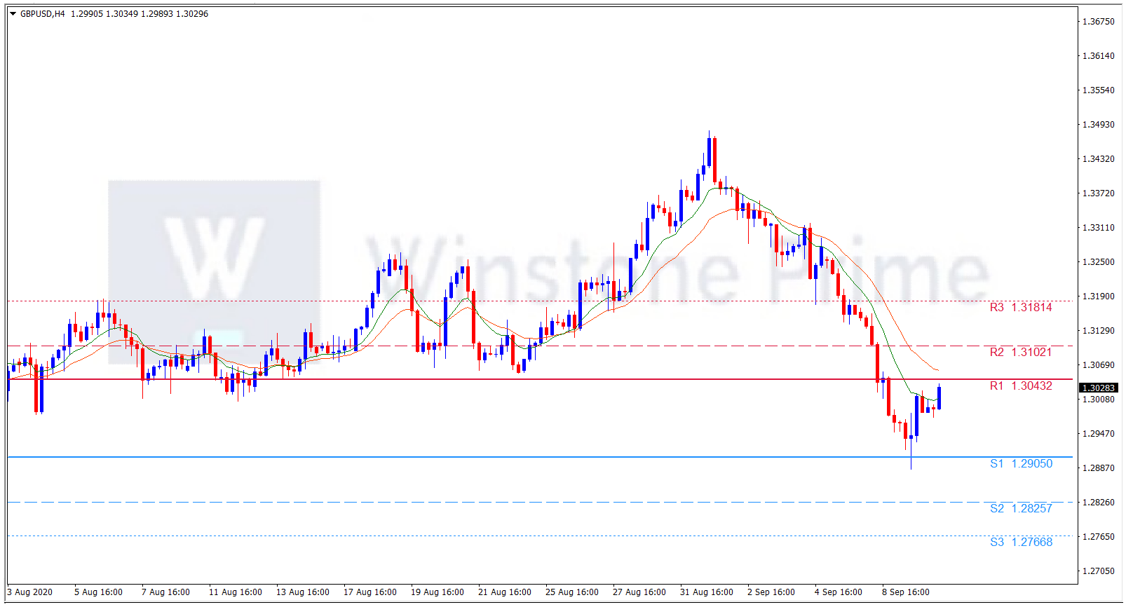Click the S2 1.28257 support label
This screenshot has width=1126, height=607.
[1020, 509]
